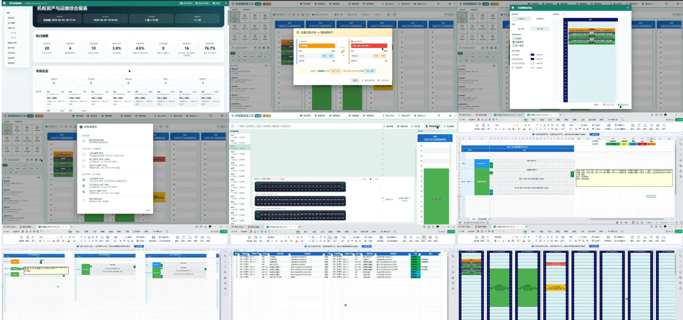The width and height of the screenshot is (683, 320).
Task: Click lowest pale color swatch in export dialog
Action: [x=532, y=68]
